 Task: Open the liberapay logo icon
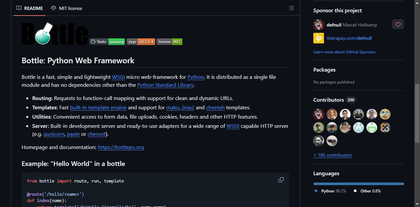pyautogui.click(x=319, y=38)
